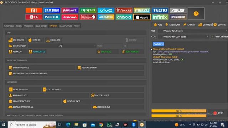Open the CONFIG settings
The height and width of the screenshot is (128, 228).
click(219, 25)
